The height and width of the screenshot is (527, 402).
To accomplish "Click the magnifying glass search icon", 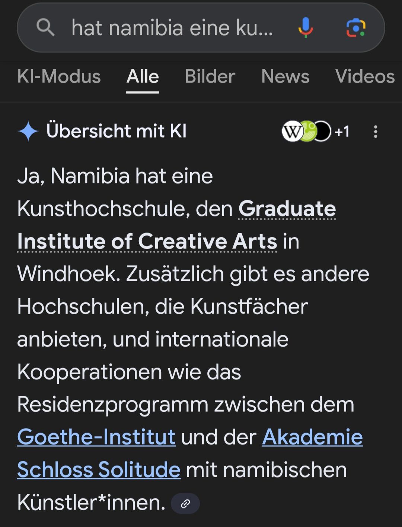I will click(x=45, y=28).
